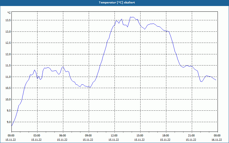Image resolution: width=229 pixels, height=143 pixels.
Task: Click the 13,0 y-axis label
Action: 8,32
